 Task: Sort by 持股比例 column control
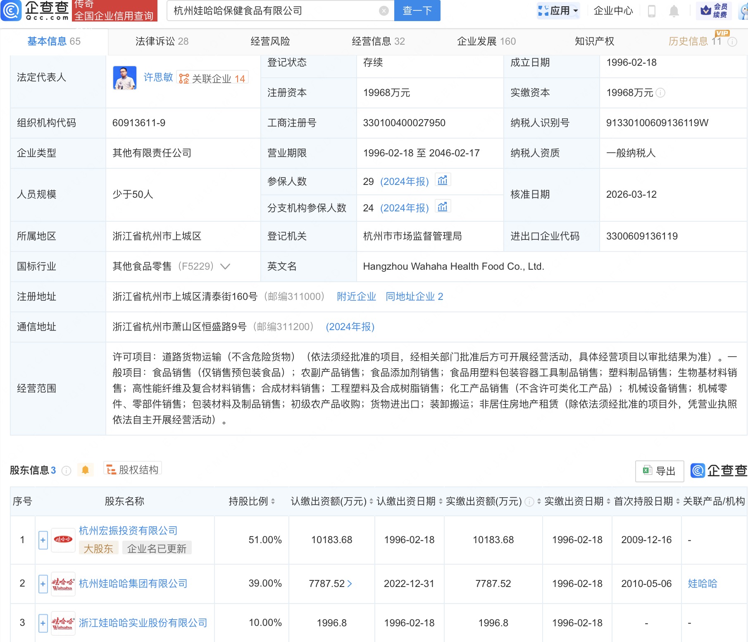pyautogui.click(x=273, y=501)
